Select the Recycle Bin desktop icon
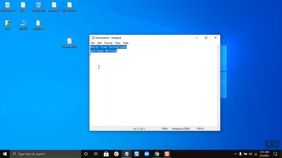The width and height of the screenshot is (282, 158). [x=38, y=7]
